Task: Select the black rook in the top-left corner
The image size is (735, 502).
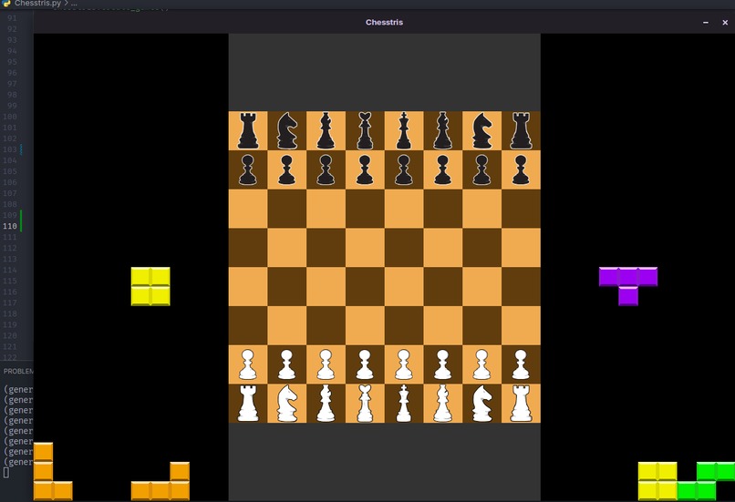Action: 248,130
